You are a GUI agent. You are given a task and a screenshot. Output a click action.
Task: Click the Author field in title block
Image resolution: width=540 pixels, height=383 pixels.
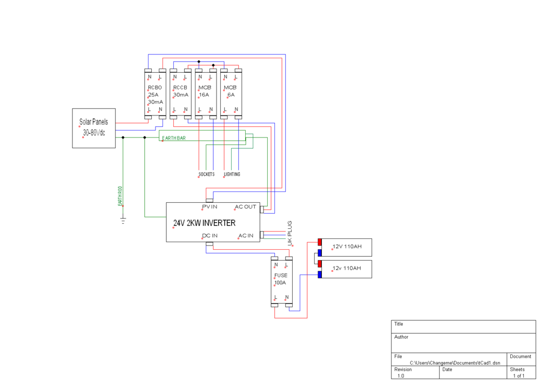click(x=463, y=343)
